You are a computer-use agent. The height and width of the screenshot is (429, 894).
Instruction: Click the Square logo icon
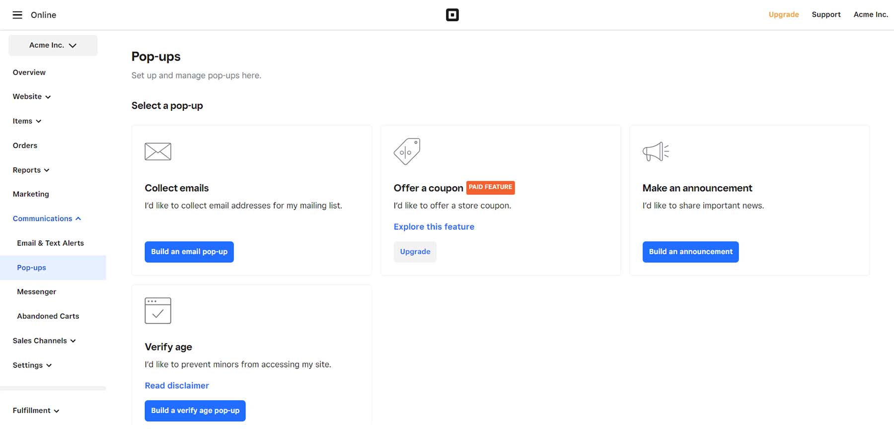452,15
